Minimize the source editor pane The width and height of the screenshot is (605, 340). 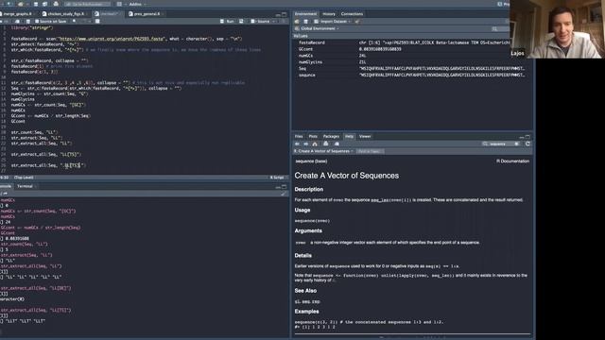pyautogui.click(x=278, y=14)
